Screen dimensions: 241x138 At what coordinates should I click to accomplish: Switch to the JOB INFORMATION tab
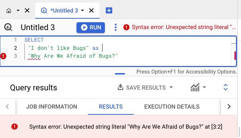[52, 106]
